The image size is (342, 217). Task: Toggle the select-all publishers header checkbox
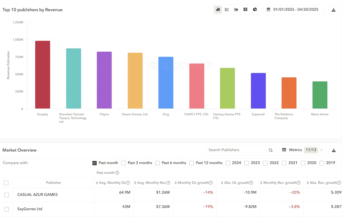click(x=6, y=183)
